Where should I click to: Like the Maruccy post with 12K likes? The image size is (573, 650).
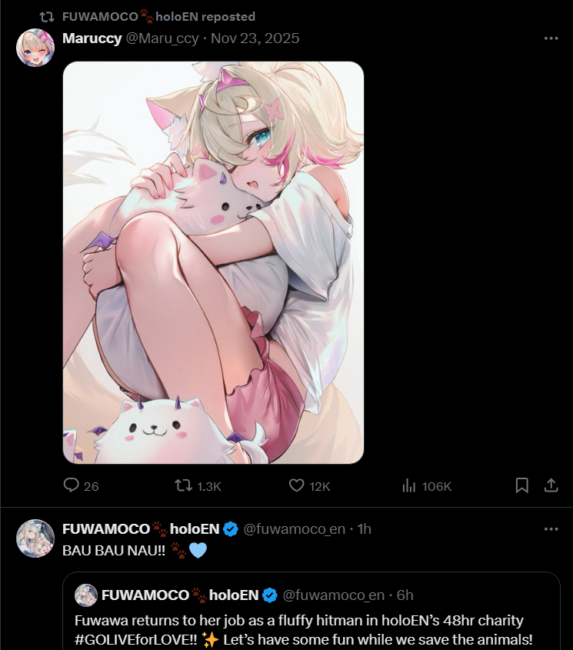(296, 485)
